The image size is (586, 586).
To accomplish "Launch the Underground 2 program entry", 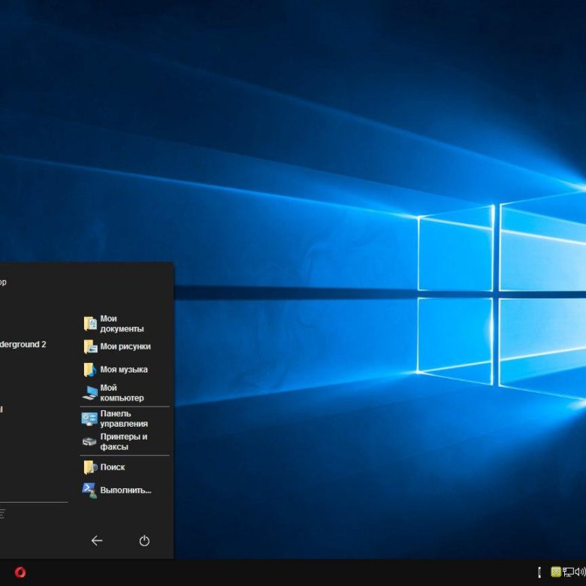I will click(x=23, y=344).
